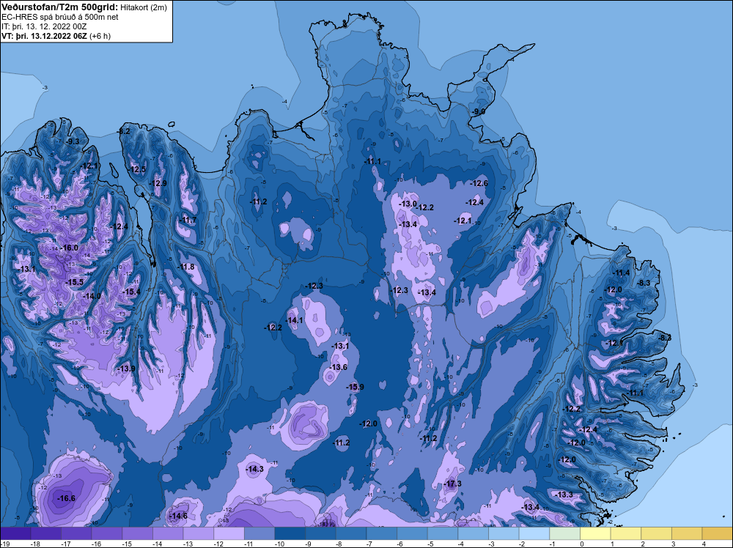
Task: Click the -17.3 temperature value
Action: pyautogui.click(x=452, y=484)
